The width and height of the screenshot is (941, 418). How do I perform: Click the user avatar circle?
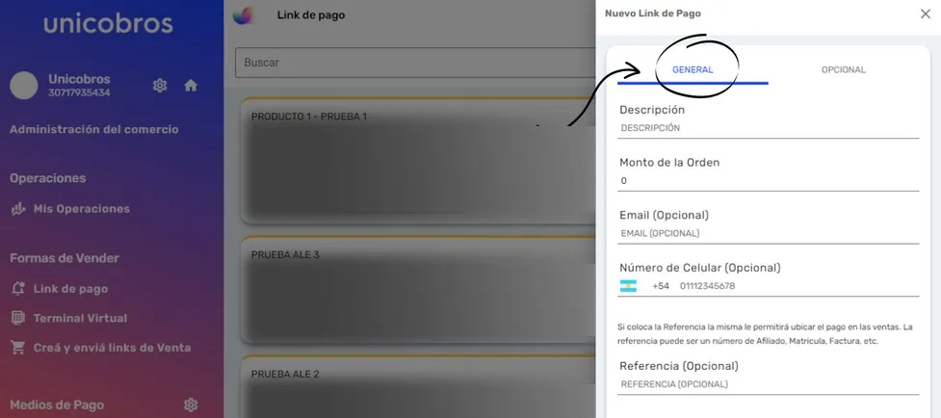pyautogui.click(x=24, y=85)
